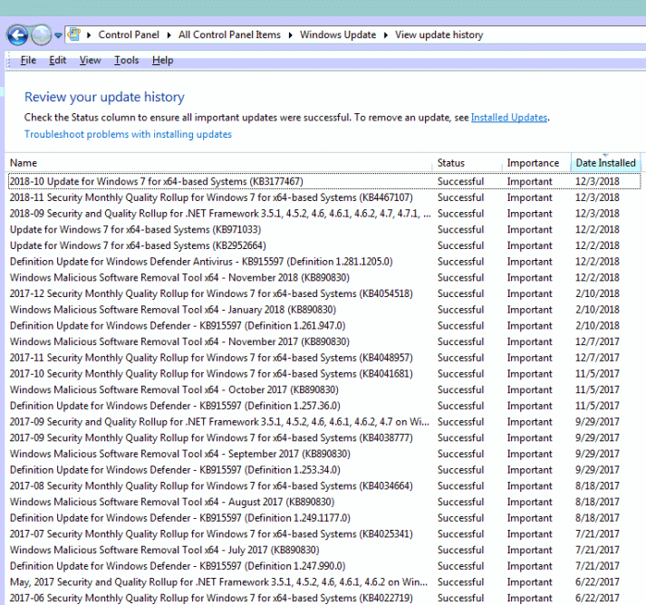The height and width of the screenshot is (605, 646).
Task: Select the 2017-10 Rollup KB4041681 row
Action: click(323, 374)
